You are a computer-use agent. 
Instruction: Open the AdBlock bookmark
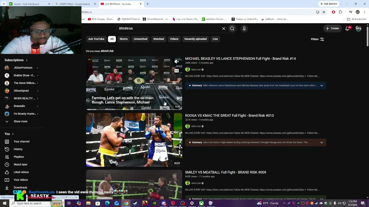tap(274, 19)
